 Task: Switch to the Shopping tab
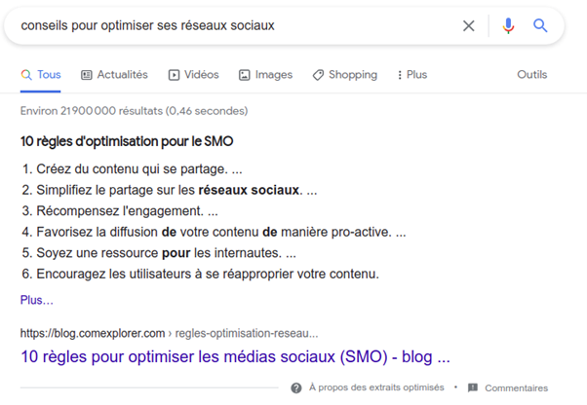pyautogui.click(x=345, y=75)
